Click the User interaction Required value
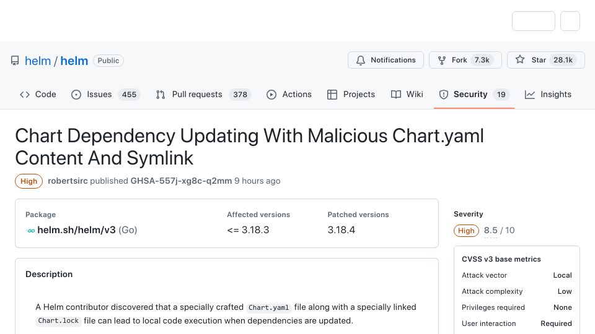Viewport: 595px width, 334px height. 557,323
